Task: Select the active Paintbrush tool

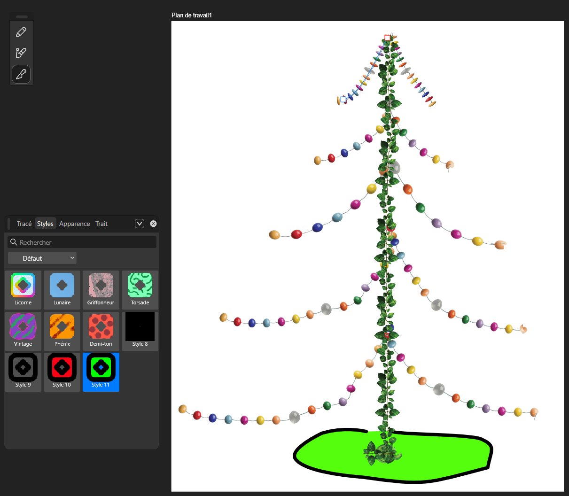Action: [x=21, y=74]
